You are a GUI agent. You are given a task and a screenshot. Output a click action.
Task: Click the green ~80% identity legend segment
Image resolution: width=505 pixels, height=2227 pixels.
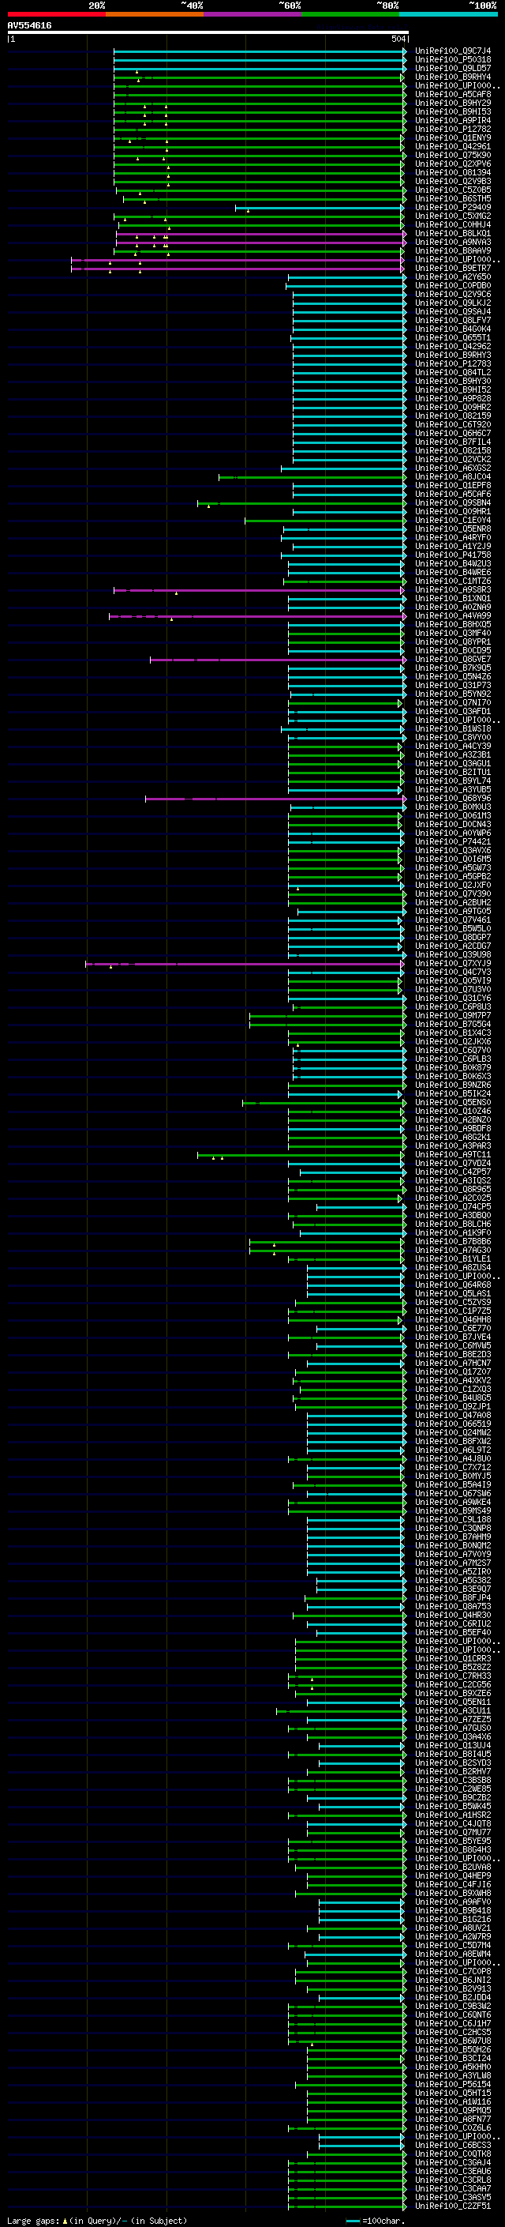coord(350,14)
